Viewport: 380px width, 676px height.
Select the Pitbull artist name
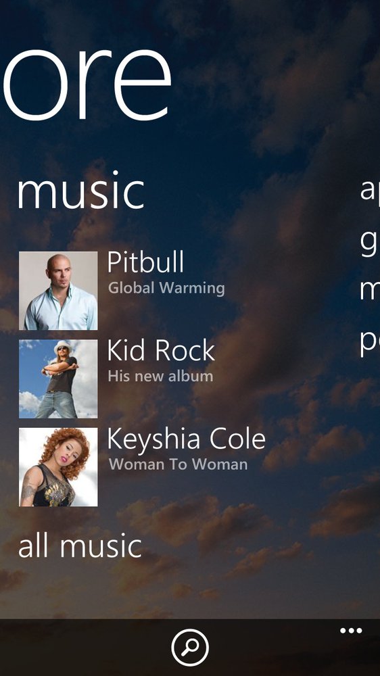pyautogui.click(x=145, y=262)
